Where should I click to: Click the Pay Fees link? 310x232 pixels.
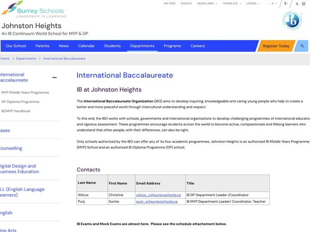click(x=170, y=4)
